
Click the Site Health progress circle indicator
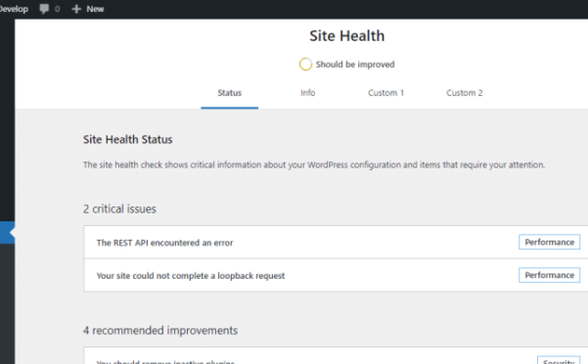(x=305, y=65)
